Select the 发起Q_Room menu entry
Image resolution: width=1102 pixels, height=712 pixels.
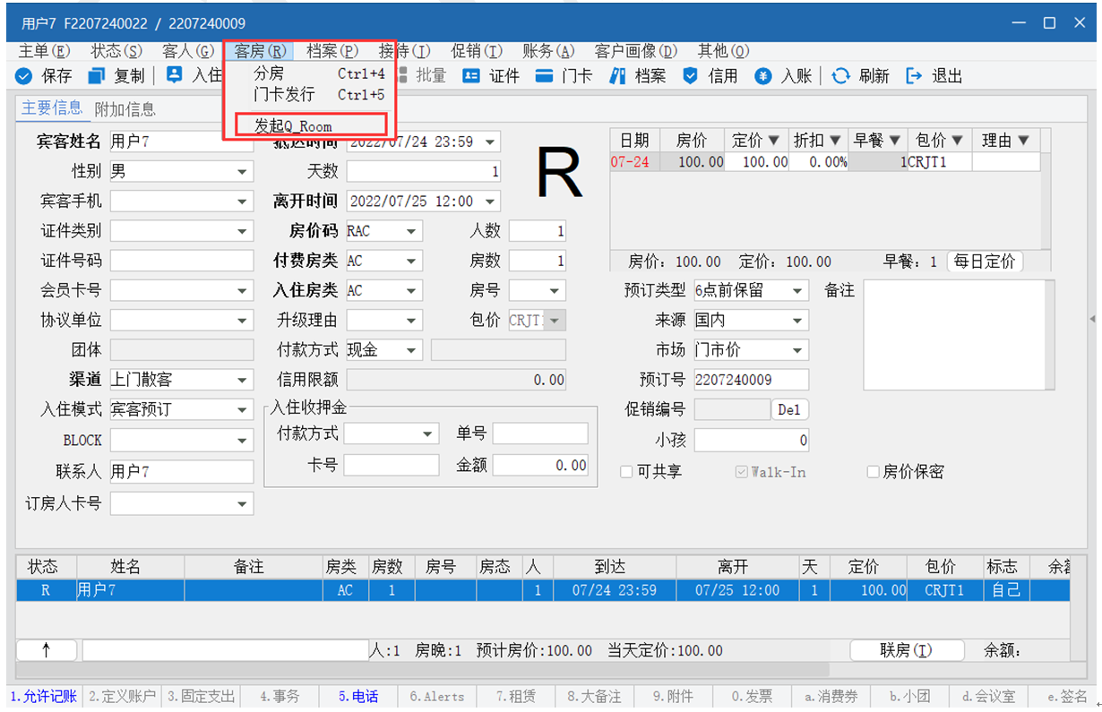point(310,125)
